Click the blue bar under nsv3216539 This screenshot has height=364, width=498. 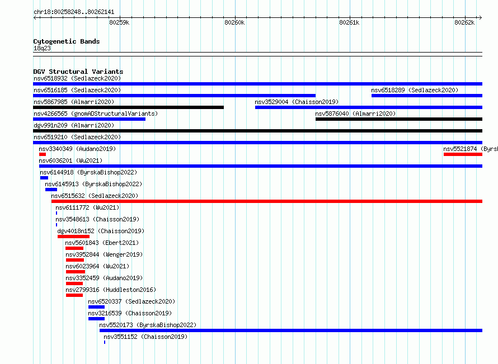click(x=97, y=319)
